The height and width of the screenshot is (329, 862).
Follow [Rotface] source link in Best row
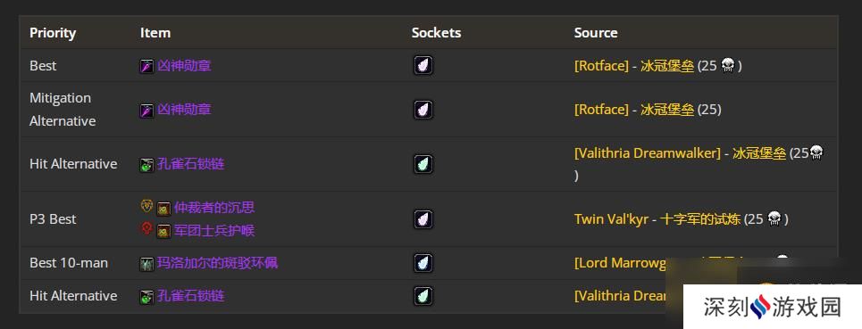coord(601,66)
